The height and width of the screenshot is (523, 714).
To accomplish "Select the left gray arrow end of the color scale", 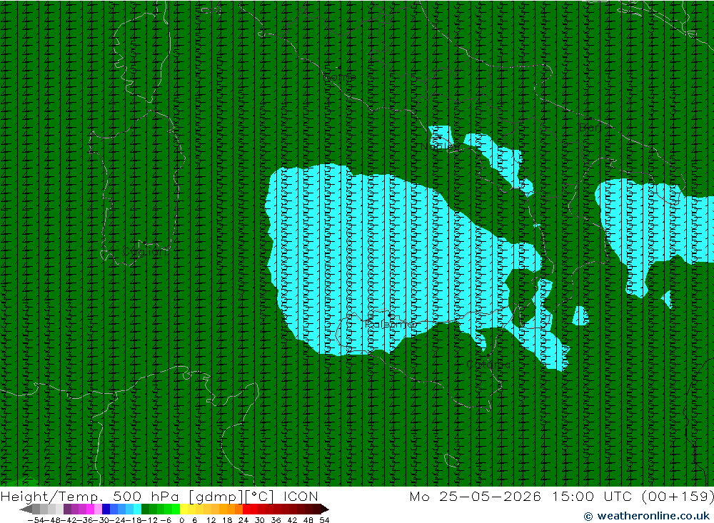I will tap(26, 509).
